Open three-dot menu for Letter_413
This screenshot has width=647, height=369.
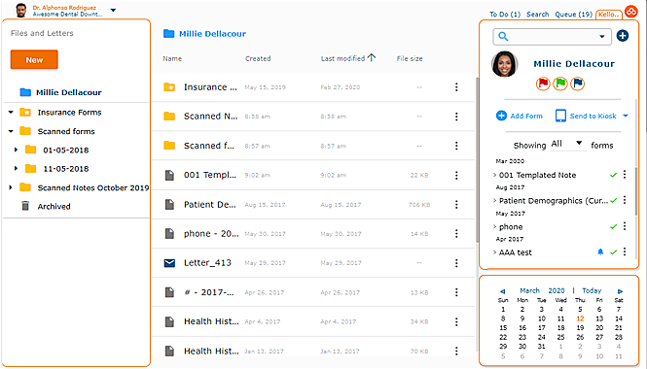click(x=456, y=263)
